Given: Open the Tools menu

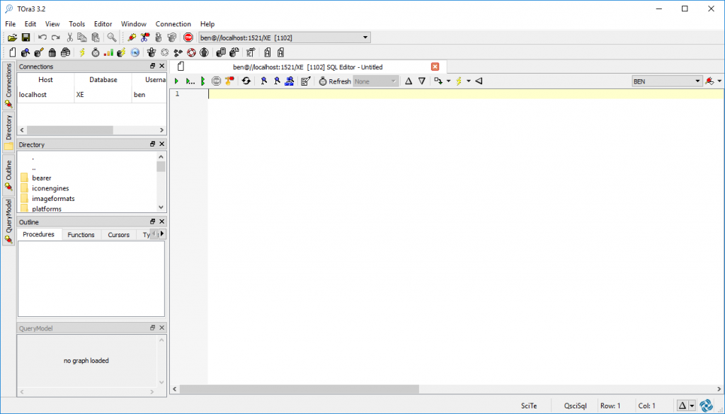Looking at the screenshot, I should [x=76, y=24].
